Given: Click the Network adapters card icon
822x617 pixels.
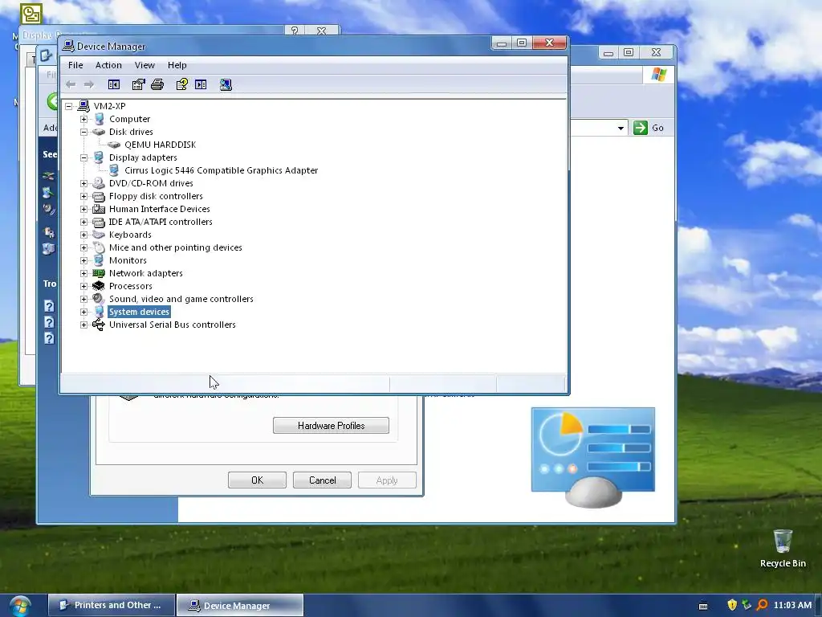Looking at the screenshot, I should tap(98, 273).
